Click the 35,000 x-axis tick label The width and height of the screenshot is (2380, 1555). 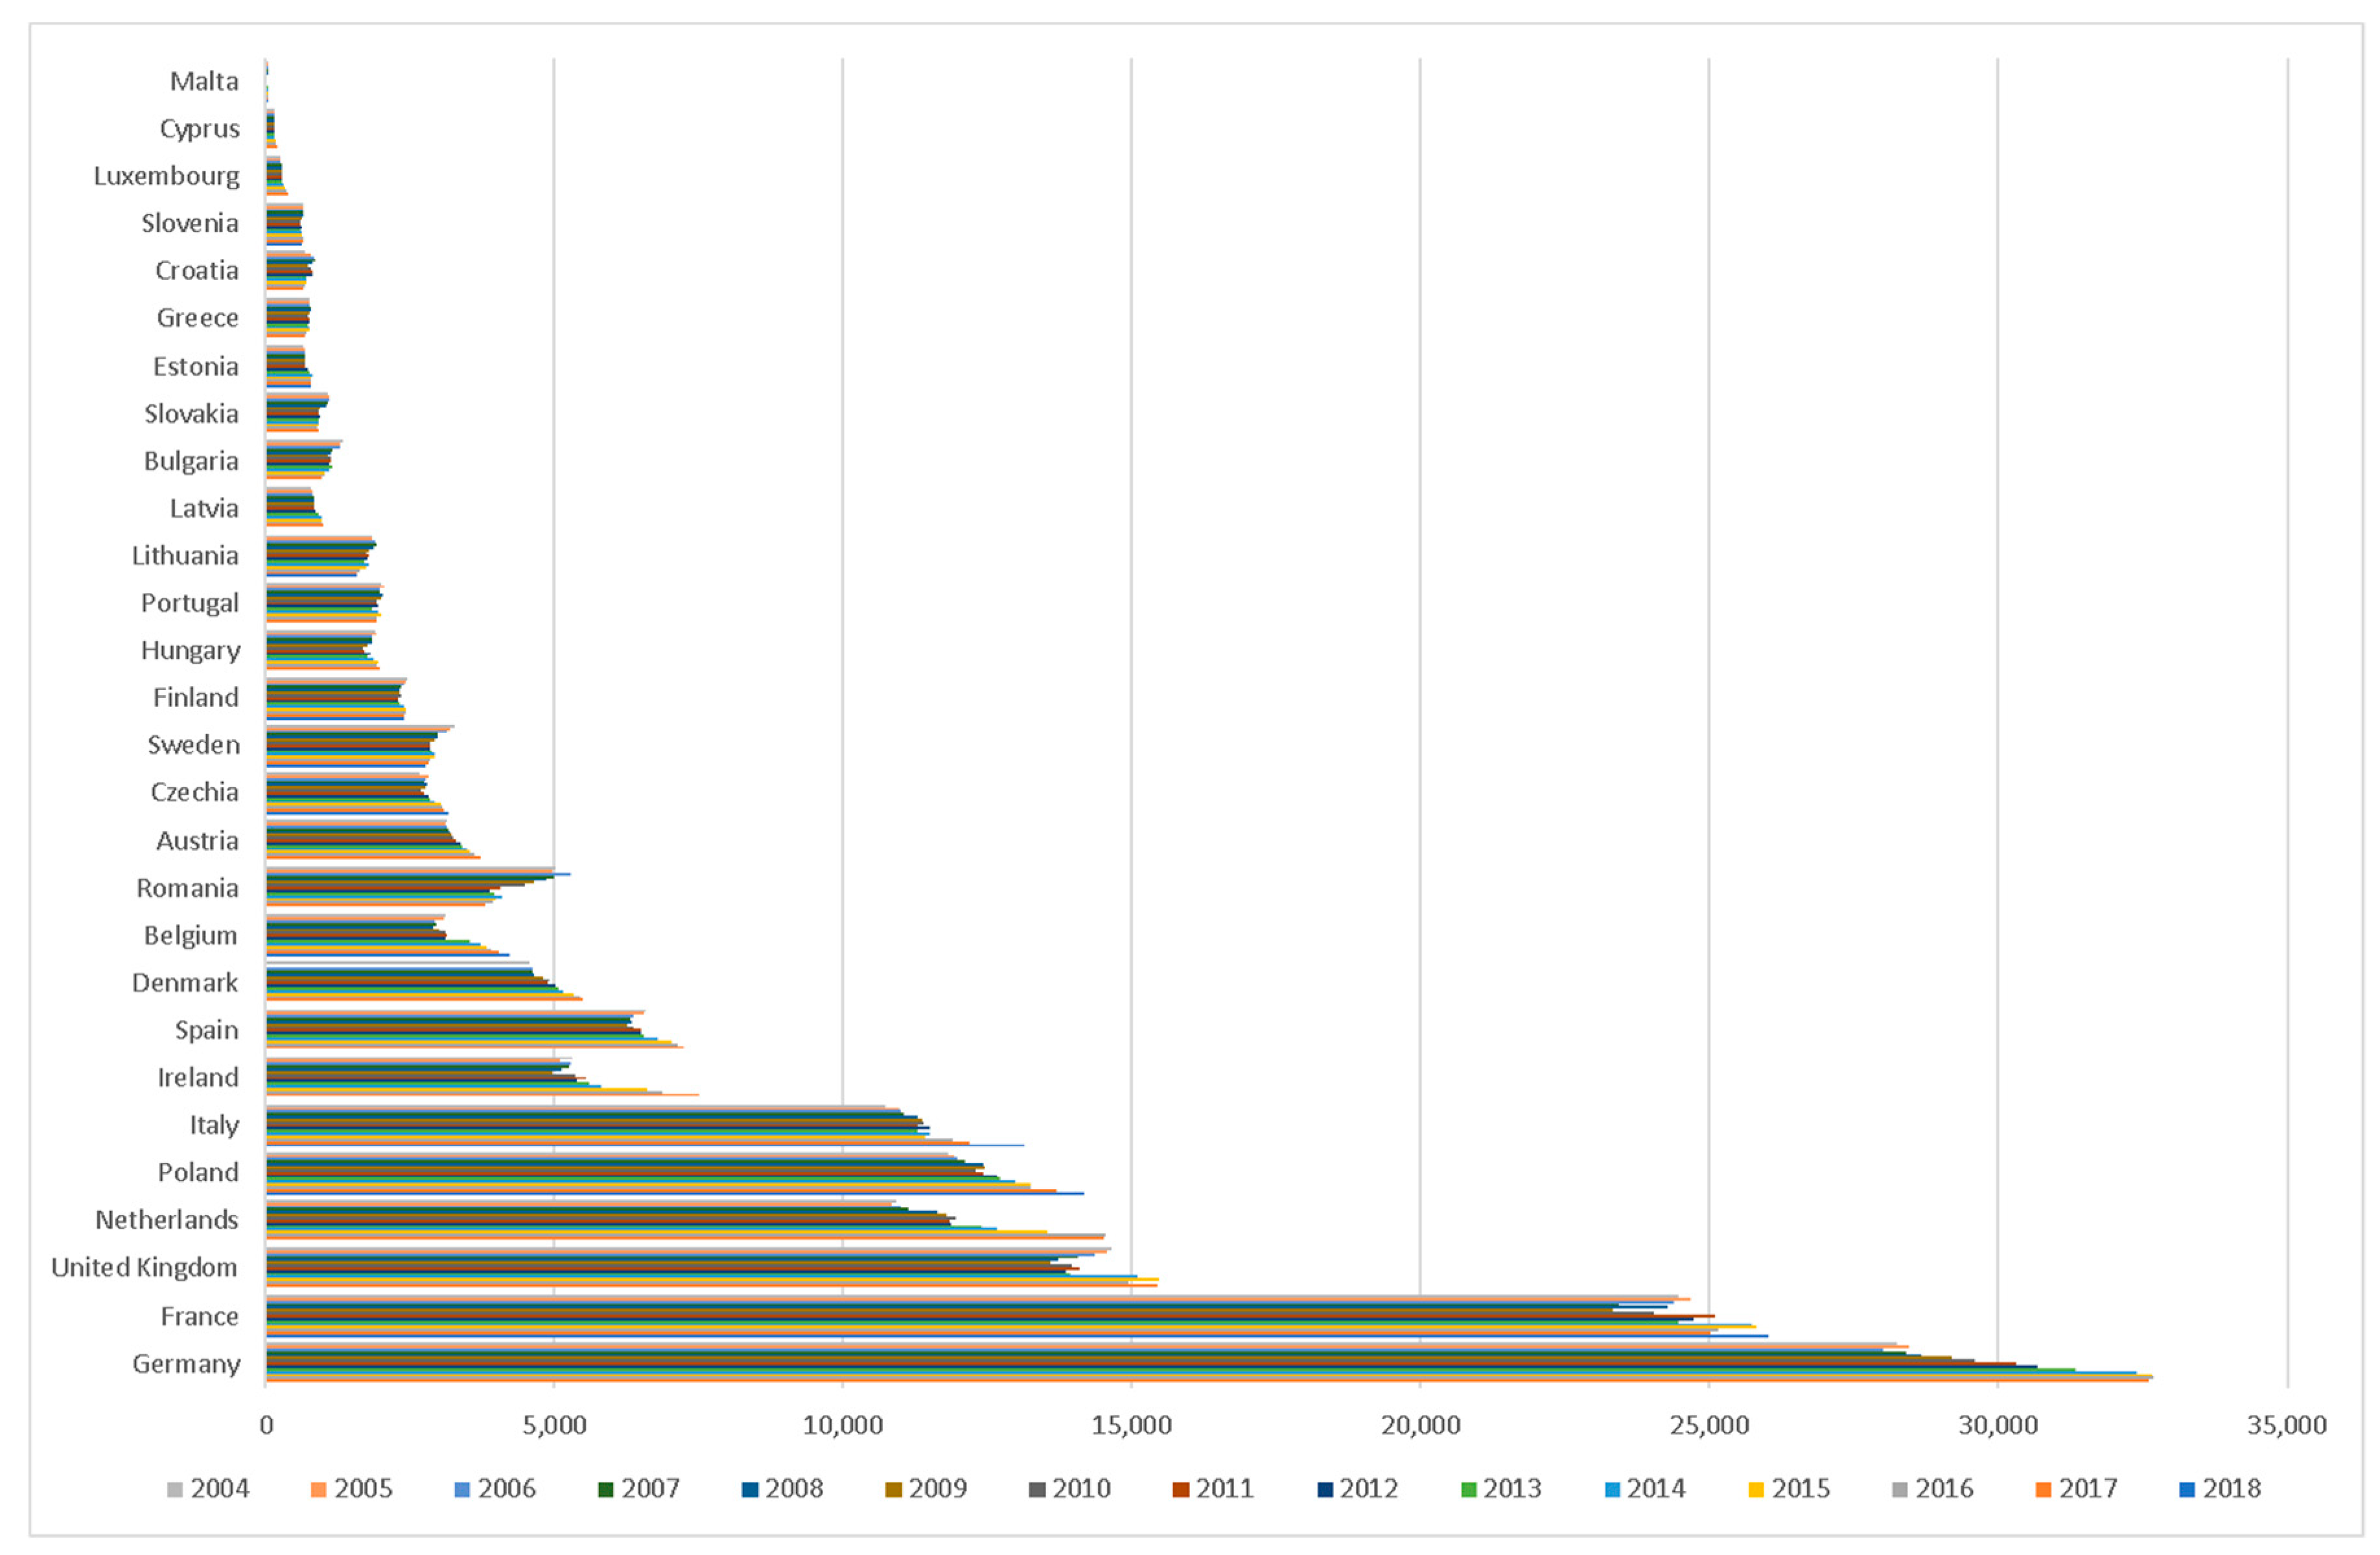pos(2286,1425)
